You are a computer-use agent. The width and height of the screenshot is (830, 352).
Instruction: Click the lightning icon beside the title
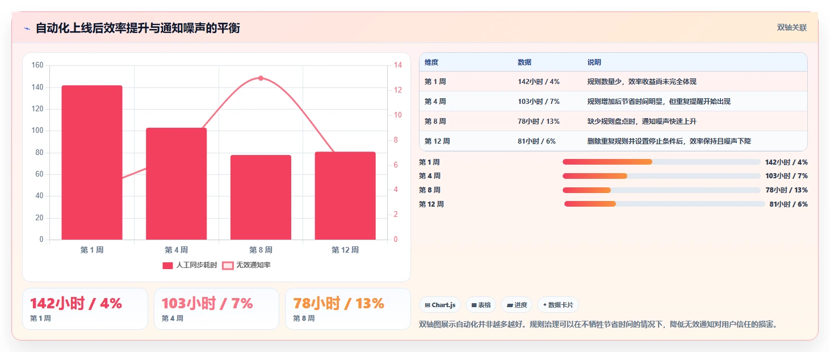click(x=27, y=28)
